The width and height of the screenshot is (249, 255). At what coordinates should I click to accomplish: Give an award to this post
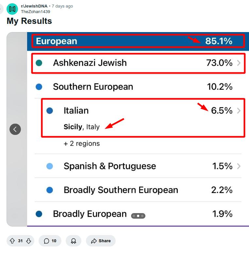click(x=74, y=241)
